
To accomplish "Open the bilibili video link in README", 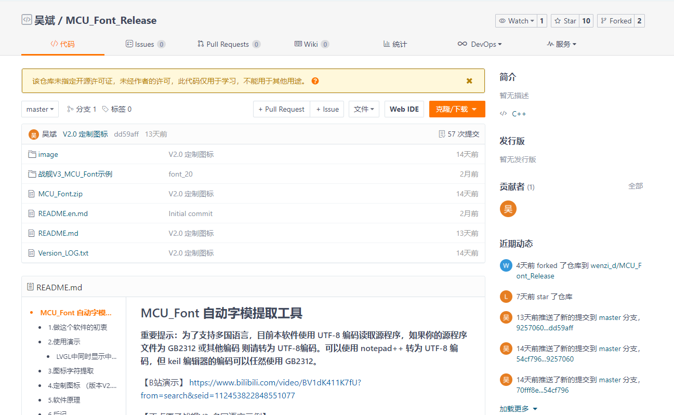I will click(x=250, y=389).
